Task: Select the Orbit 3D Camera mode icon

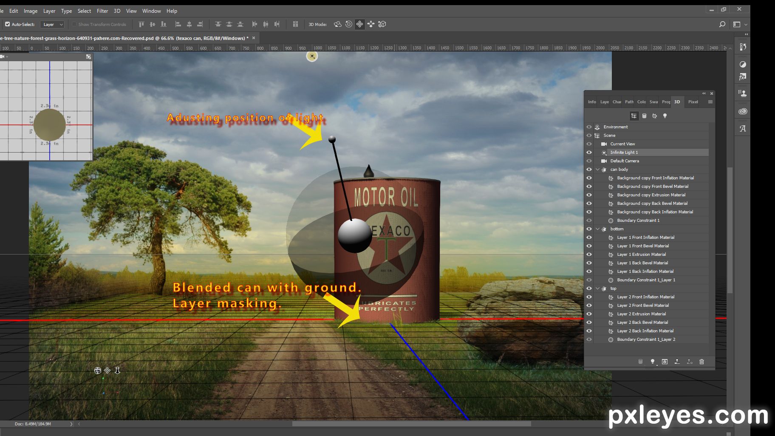Action: (338, 24)
